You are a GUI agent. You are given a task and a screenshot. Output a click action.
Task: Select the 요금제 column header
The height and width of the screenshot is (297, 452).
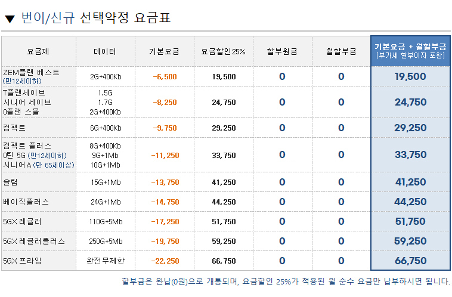tap(38, 51)
